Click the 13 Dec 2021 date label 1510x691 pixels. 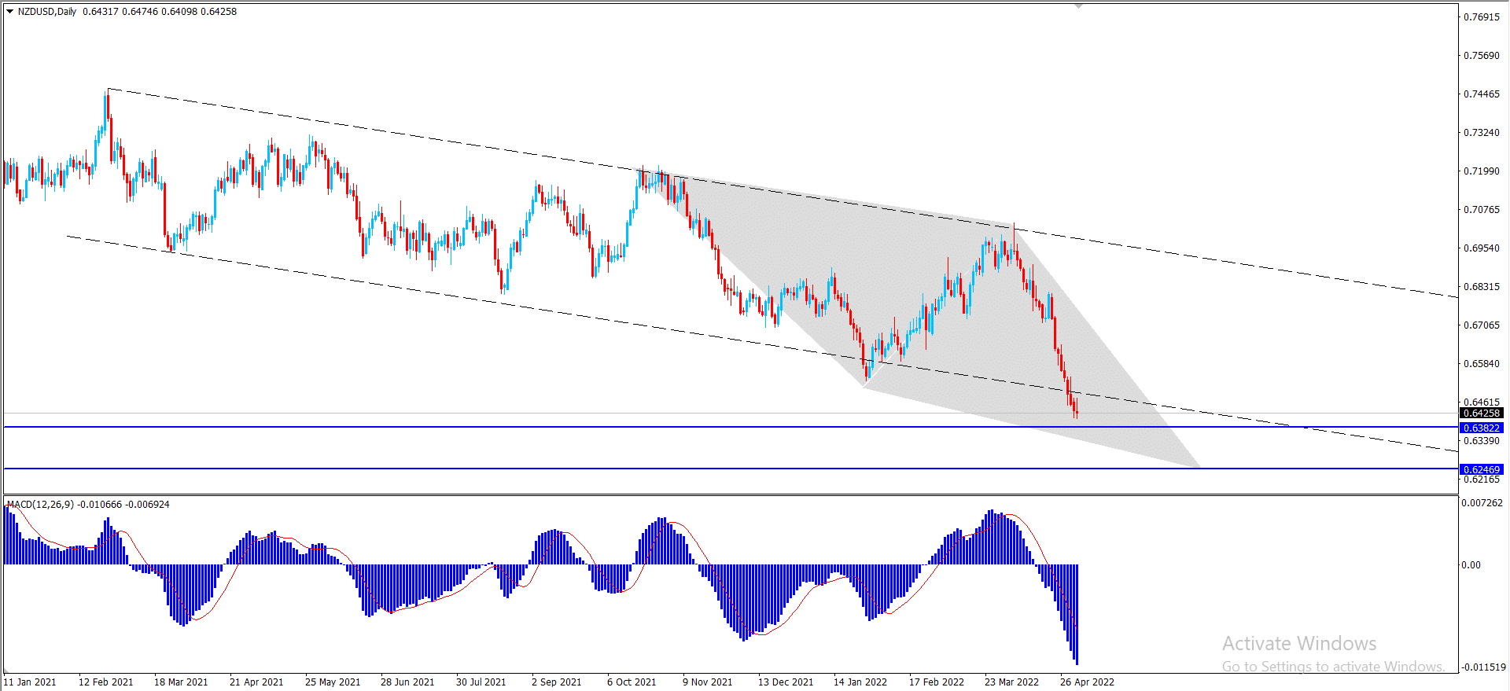coord(786,682)
